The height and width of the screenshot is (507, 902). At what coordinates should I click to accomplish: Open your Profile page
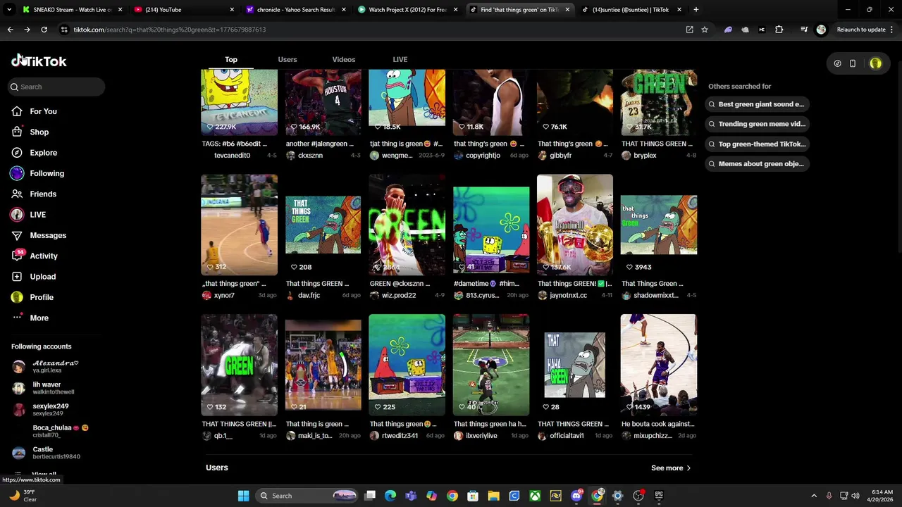[42, 297]
